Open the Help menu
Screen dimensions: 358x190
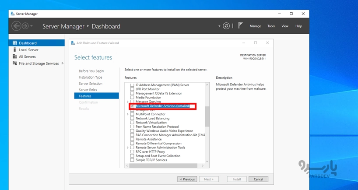(298, 26)
